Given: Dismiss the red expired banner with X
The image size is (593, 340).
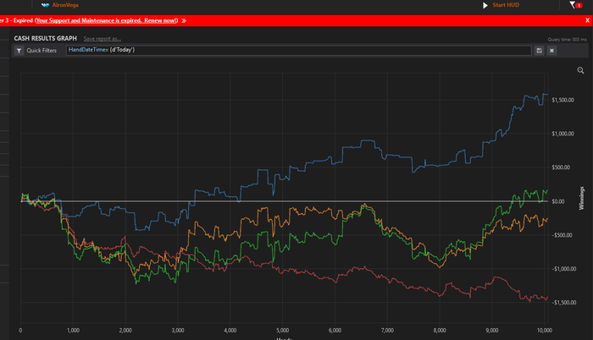Looking at the screenshot, I should pyautogui.click(x=587, y=20).
